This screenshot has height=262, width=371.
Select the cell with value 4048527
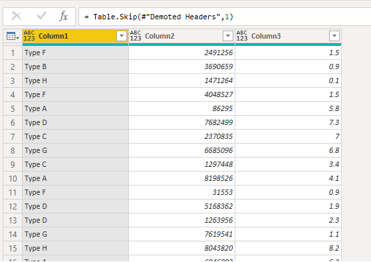click(182, 94)
